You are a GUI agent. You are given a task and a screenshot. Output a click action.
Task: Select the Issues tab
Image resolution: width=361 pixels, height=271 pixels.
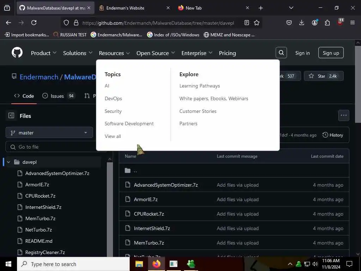59,96
